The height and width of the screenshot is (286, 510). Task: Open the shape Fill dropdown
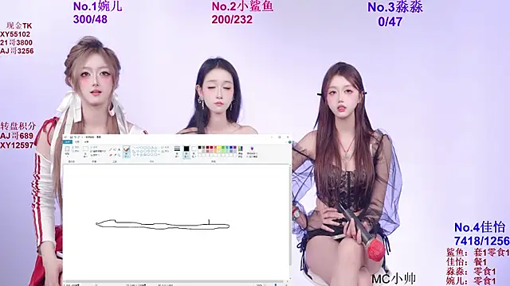(165, 151)
